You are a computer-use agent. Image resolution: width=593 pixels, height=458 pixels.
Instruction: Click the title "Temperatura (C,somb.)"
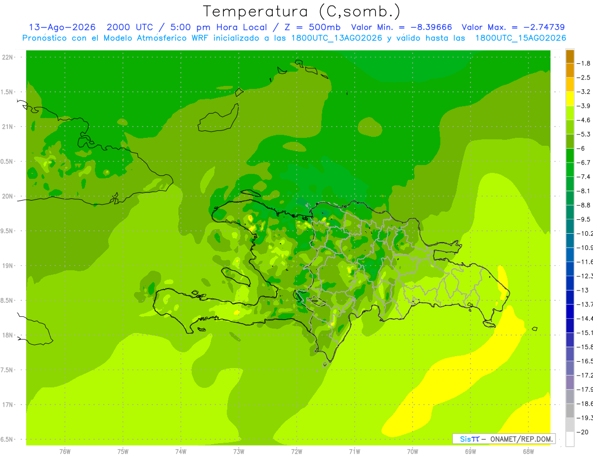(x=302, y=11)
